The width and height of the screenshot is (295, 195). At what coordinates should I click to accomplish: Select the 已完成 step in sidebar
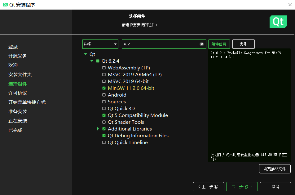pos(15,130)
